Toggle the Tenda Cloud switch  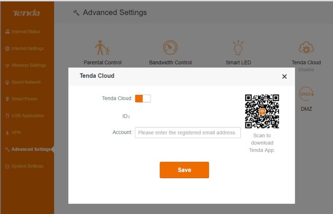coord(143,98)
